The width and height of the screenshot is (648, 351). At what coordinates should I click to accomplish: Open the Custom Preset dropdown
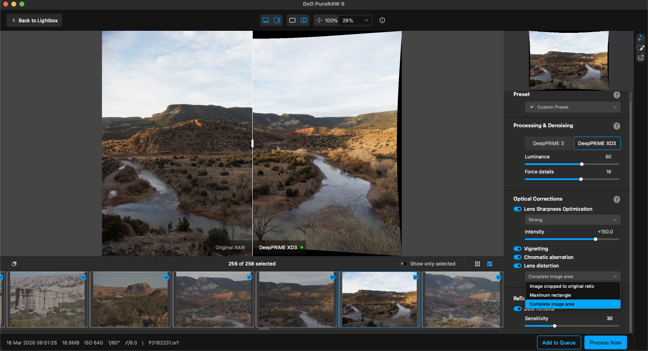[x=573, y=107]
